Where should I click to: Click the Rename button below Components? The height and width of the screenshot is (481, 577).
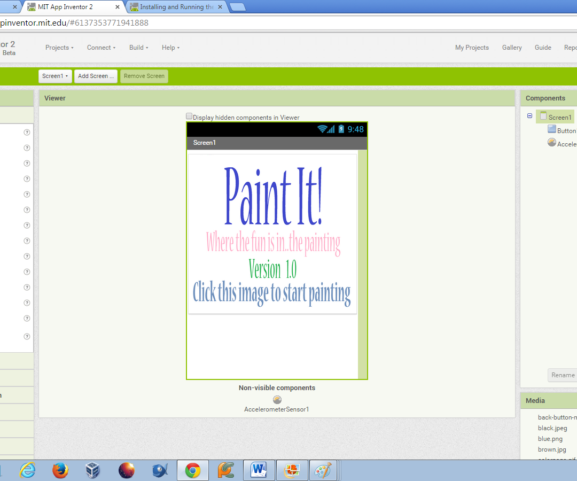pyautogui.click(x=562, y=375)
